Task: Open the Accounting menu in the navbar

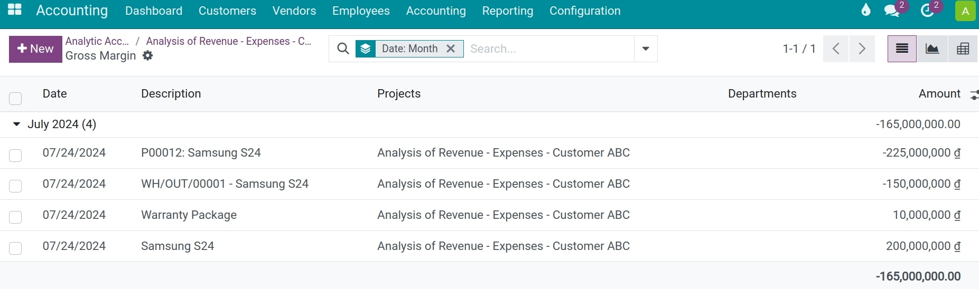Action: coord(436,11)
